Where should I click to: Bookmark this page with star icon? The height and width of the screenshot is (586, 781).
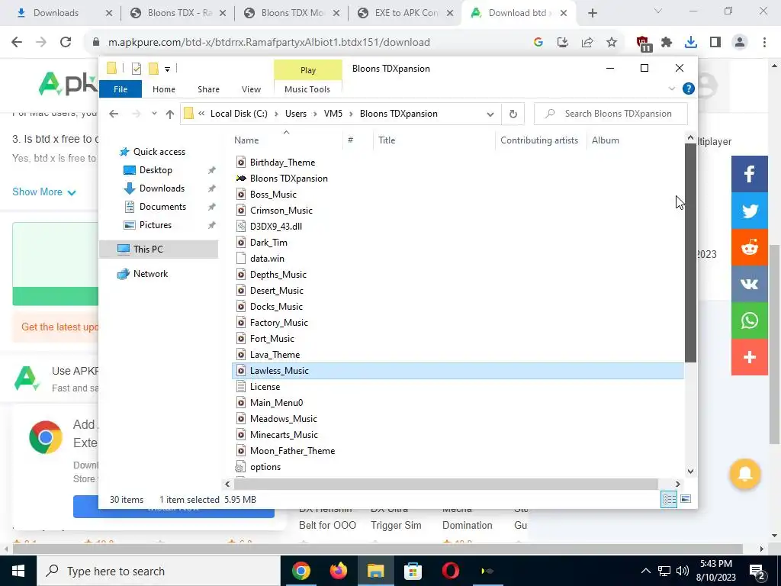pos(612,43)
